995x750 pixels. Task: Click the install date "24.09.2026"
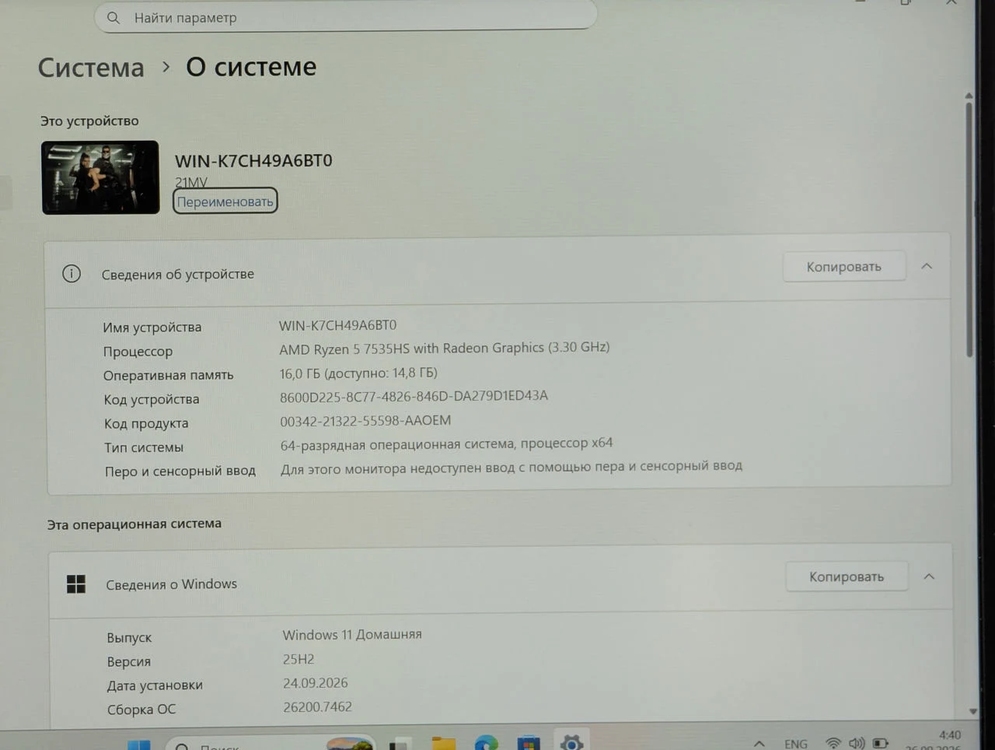click(x=316, y=683)
